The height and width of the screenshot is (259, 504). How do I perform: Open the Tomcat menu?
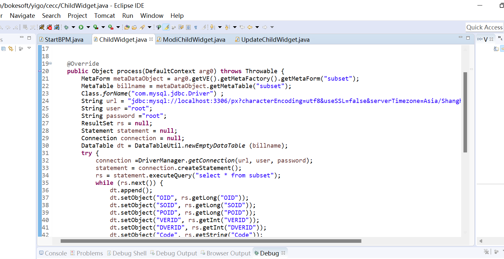tap(105, 16)
